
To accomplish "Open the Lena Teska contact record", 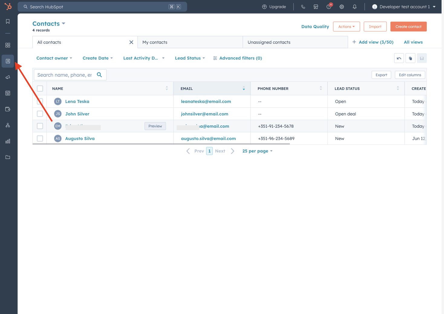I will click(x=77, y=101).
